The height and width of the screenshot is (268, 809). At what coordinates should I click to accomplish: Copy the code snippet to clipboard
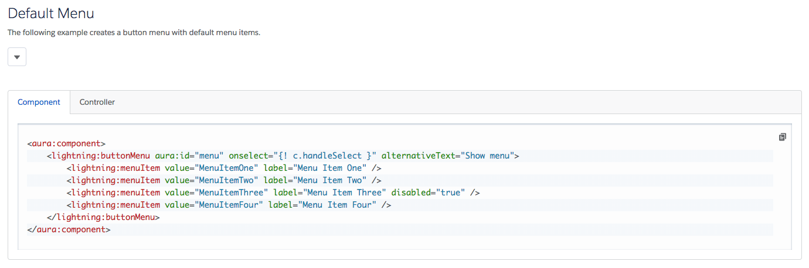tap(782, 137)
